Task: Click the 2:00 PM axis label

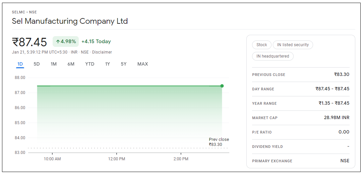Action: click(181, 159)
